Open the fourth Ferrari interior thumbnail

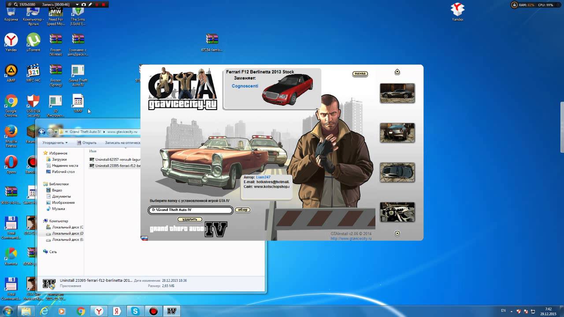(397, 212)
